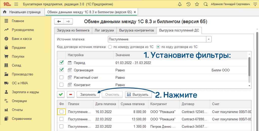
Task: Click the Период filter icon
Action: pos(70,63)
